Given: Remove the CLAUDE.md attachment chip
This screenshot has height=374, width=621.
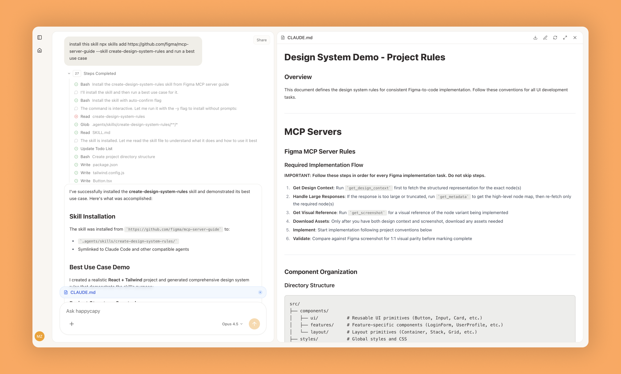Looking at the screenshot, I should coord(260,292).
